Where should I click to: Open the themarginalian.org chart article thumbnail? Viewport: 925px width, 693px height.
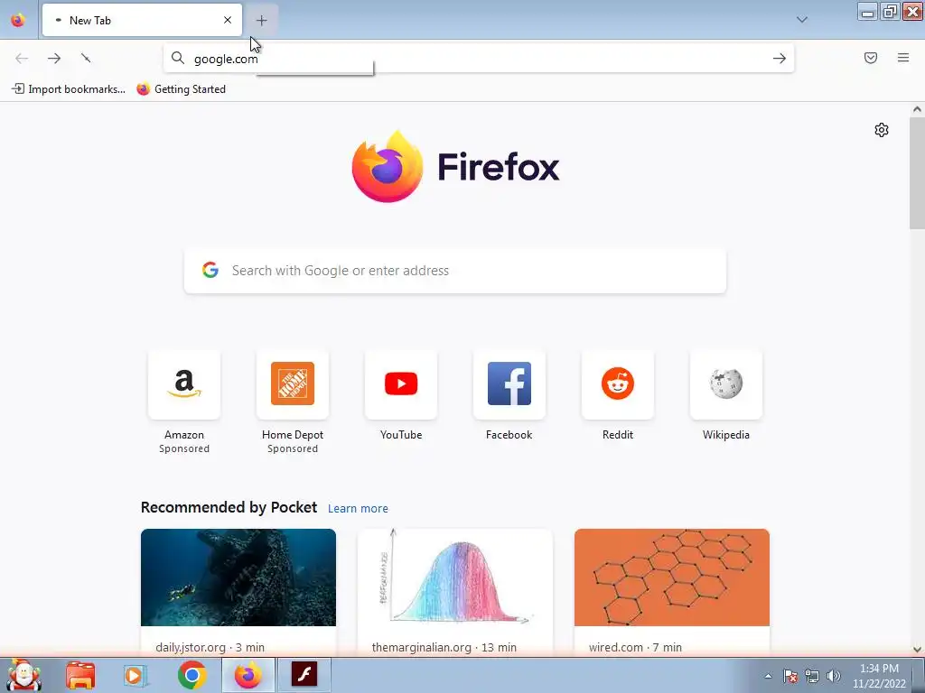tap(455, 577)
